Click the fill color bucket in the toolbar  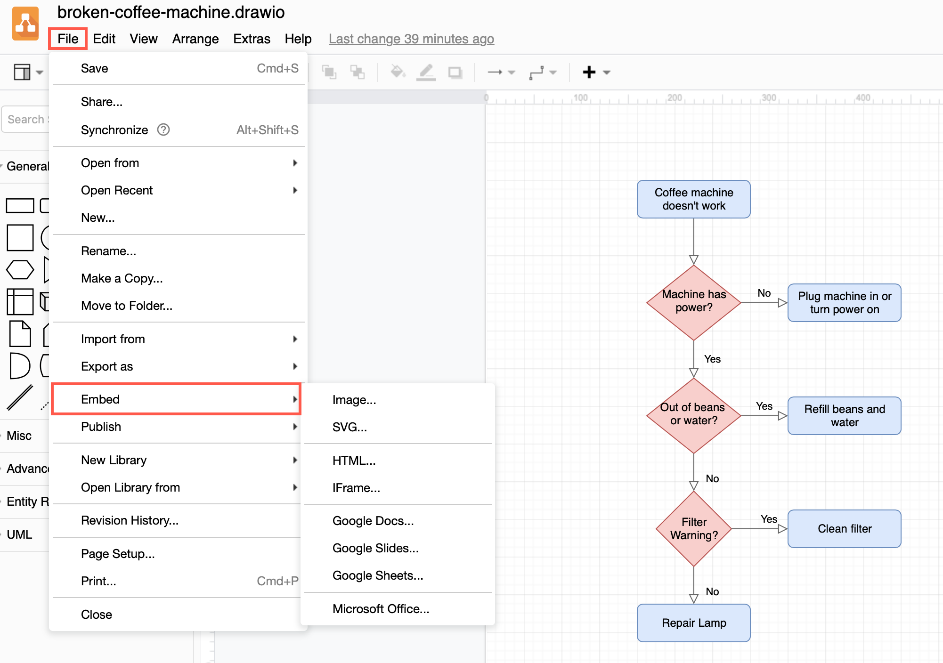(397, 72)
